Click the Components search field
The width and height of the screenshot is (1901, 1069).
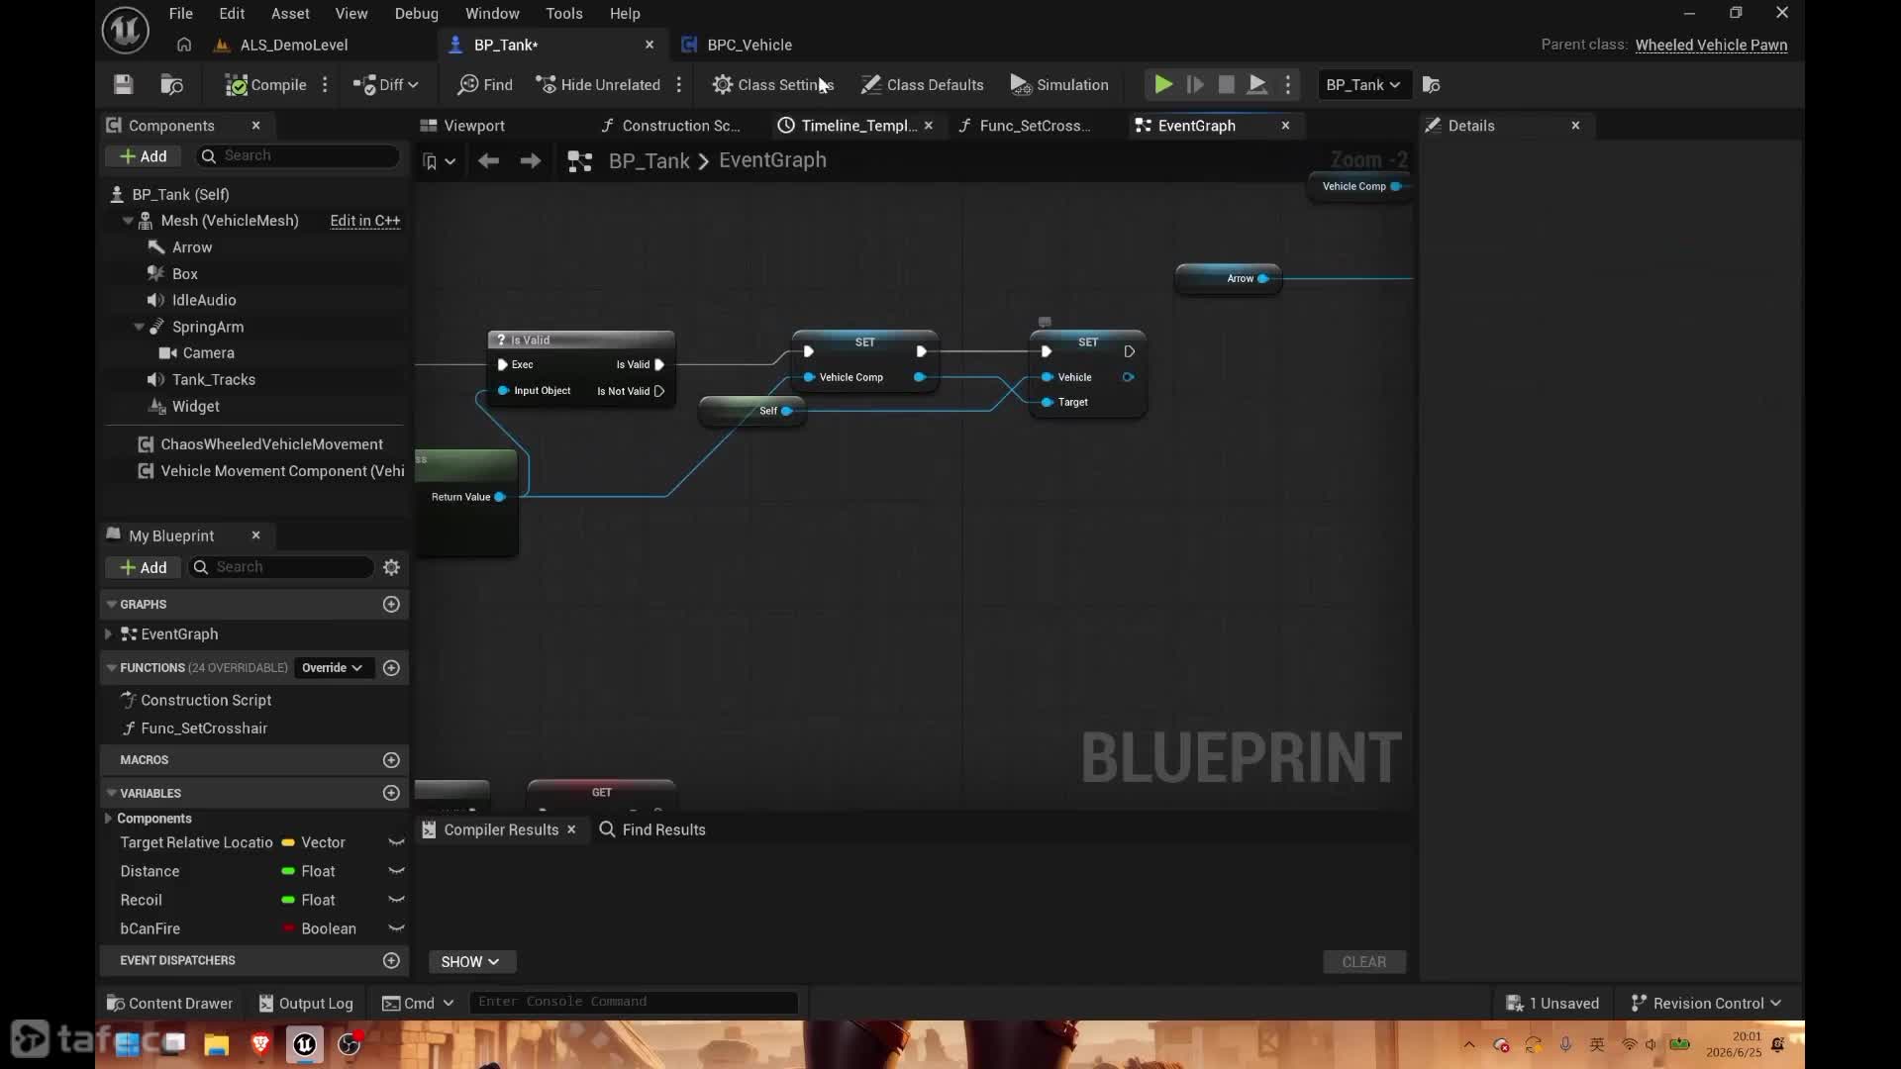[298, 155]
